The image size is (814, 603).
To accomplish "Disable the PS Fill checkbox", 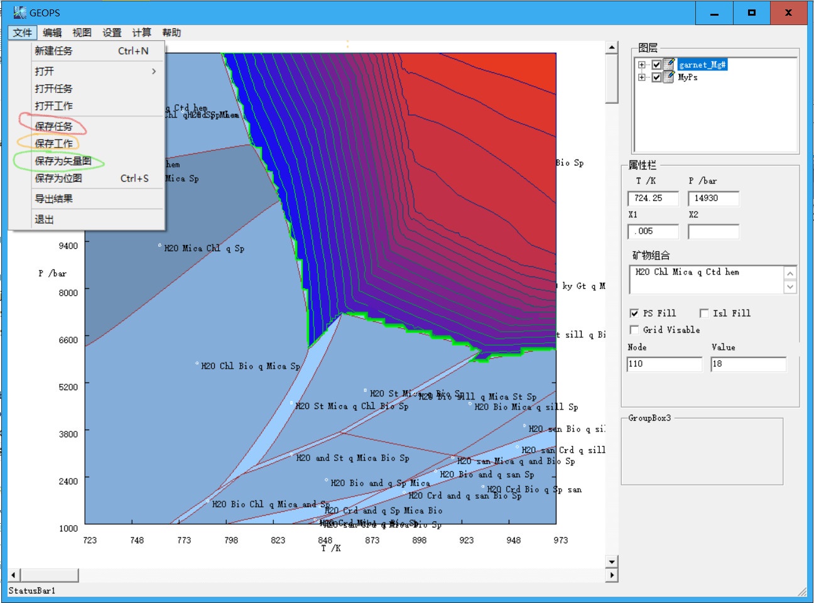I will point(634,313).
